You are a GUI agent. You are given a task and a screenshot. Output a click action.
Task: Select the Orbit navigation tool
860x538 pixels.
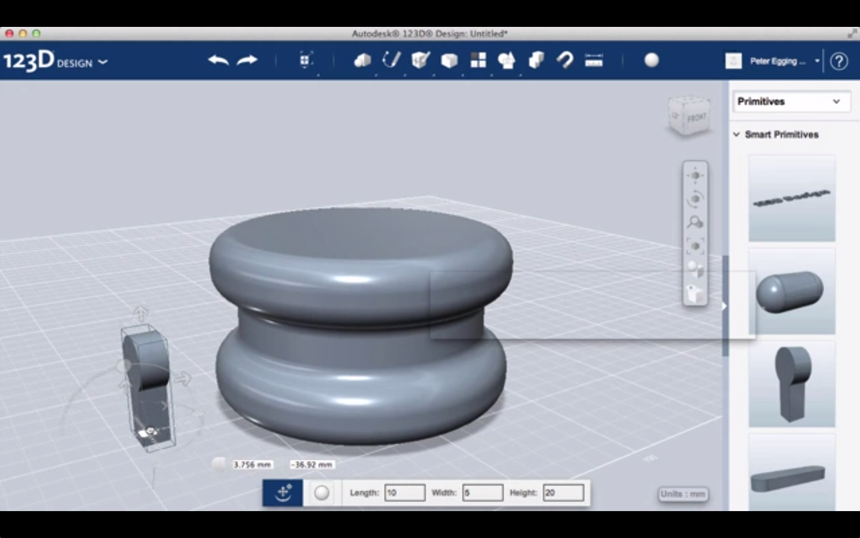click(x=695, y=198)
